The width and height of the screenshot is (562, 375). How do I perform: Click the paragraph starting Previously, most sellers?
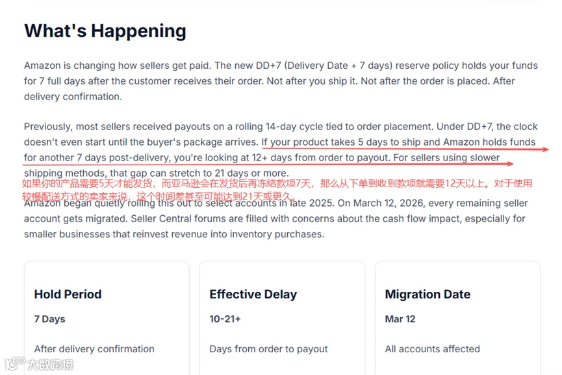(x=281, y=149)
